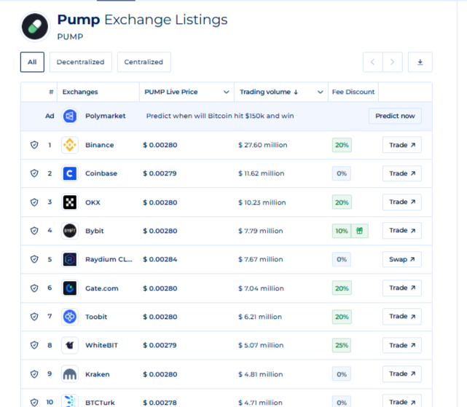Screen dimensions: 467x407
Task: Select the Decentralized filter tab
Action: click(81, 62)
